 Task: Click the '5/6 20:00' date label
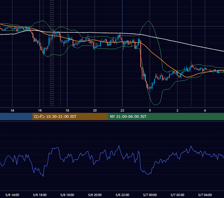click(95, 195)
